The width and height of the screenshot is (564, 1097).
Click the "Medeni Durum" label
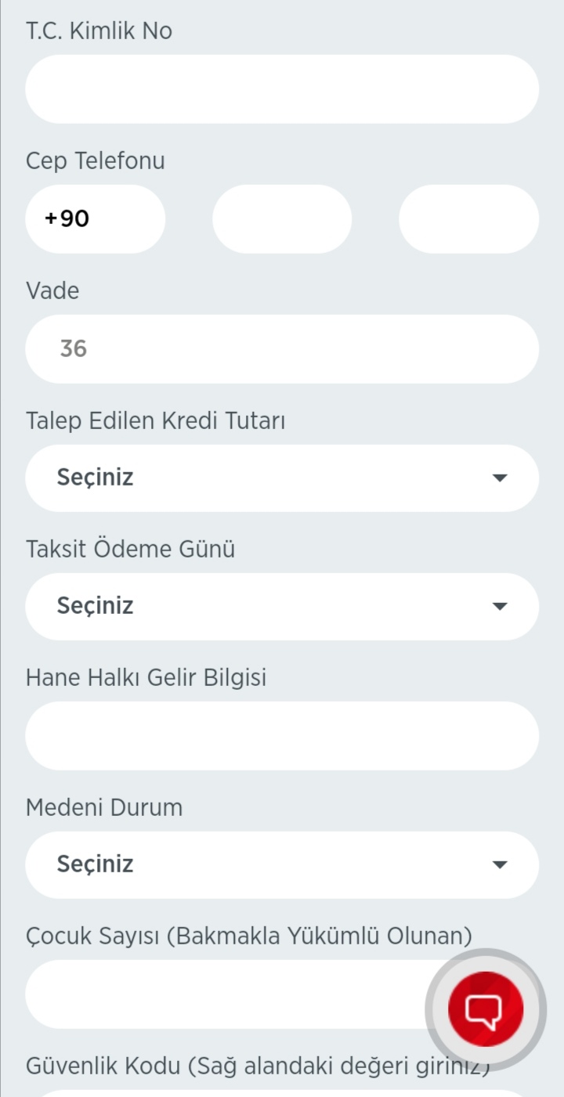coord(104,807)
